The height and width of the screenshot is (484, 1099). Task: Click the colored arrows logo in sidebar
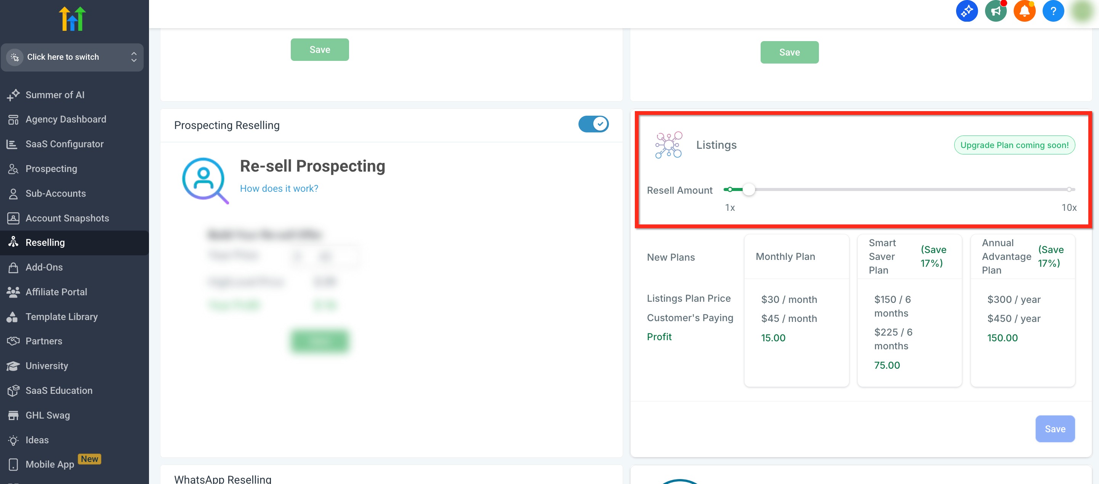72,19
